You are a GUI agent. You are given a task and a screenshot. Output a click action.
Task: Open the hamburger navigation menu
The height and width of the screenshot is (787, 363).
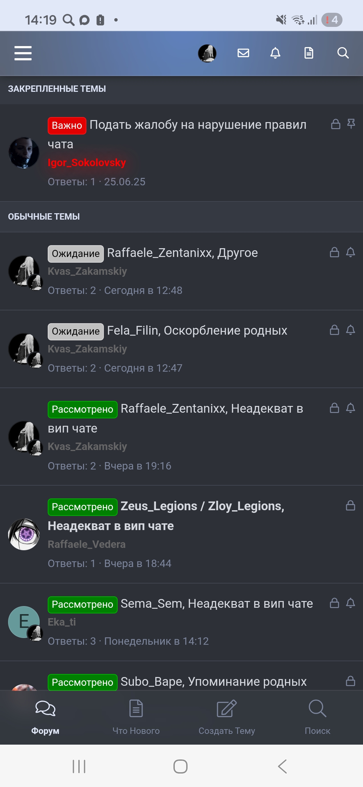tap(23, 53)
